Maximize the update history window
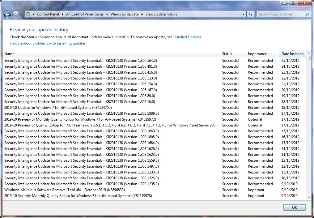This screenshot has width=314, height=218. click(x=293, y=3)
